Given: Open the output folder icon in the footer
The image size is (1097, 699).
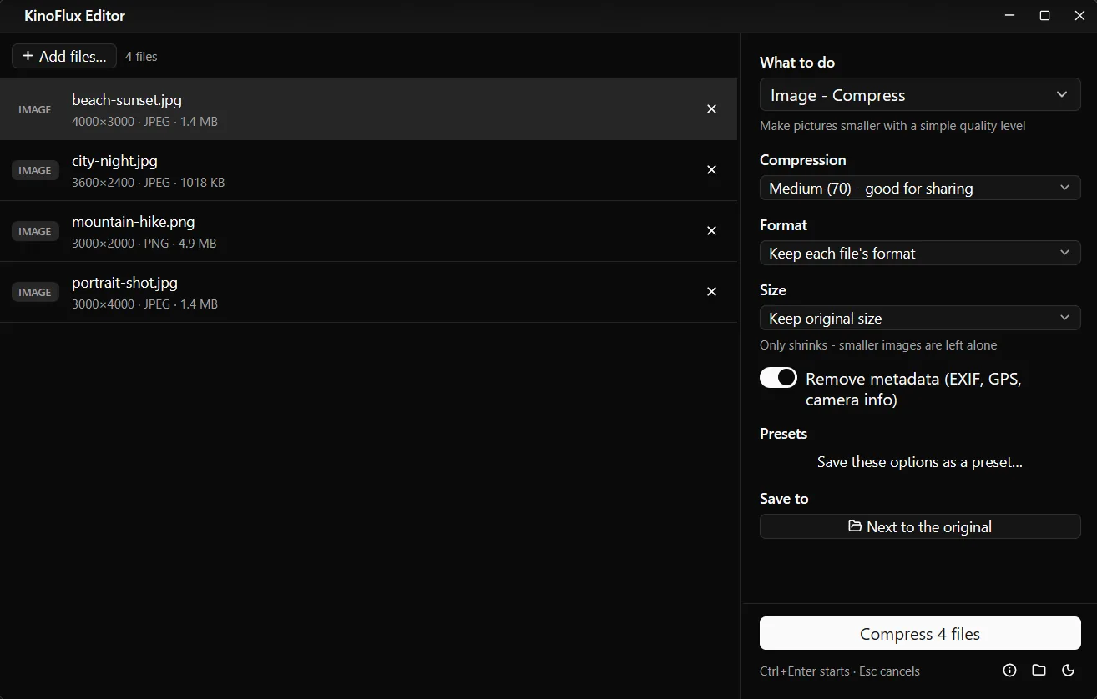Looking at the screenshot, I should point(1039,671).
